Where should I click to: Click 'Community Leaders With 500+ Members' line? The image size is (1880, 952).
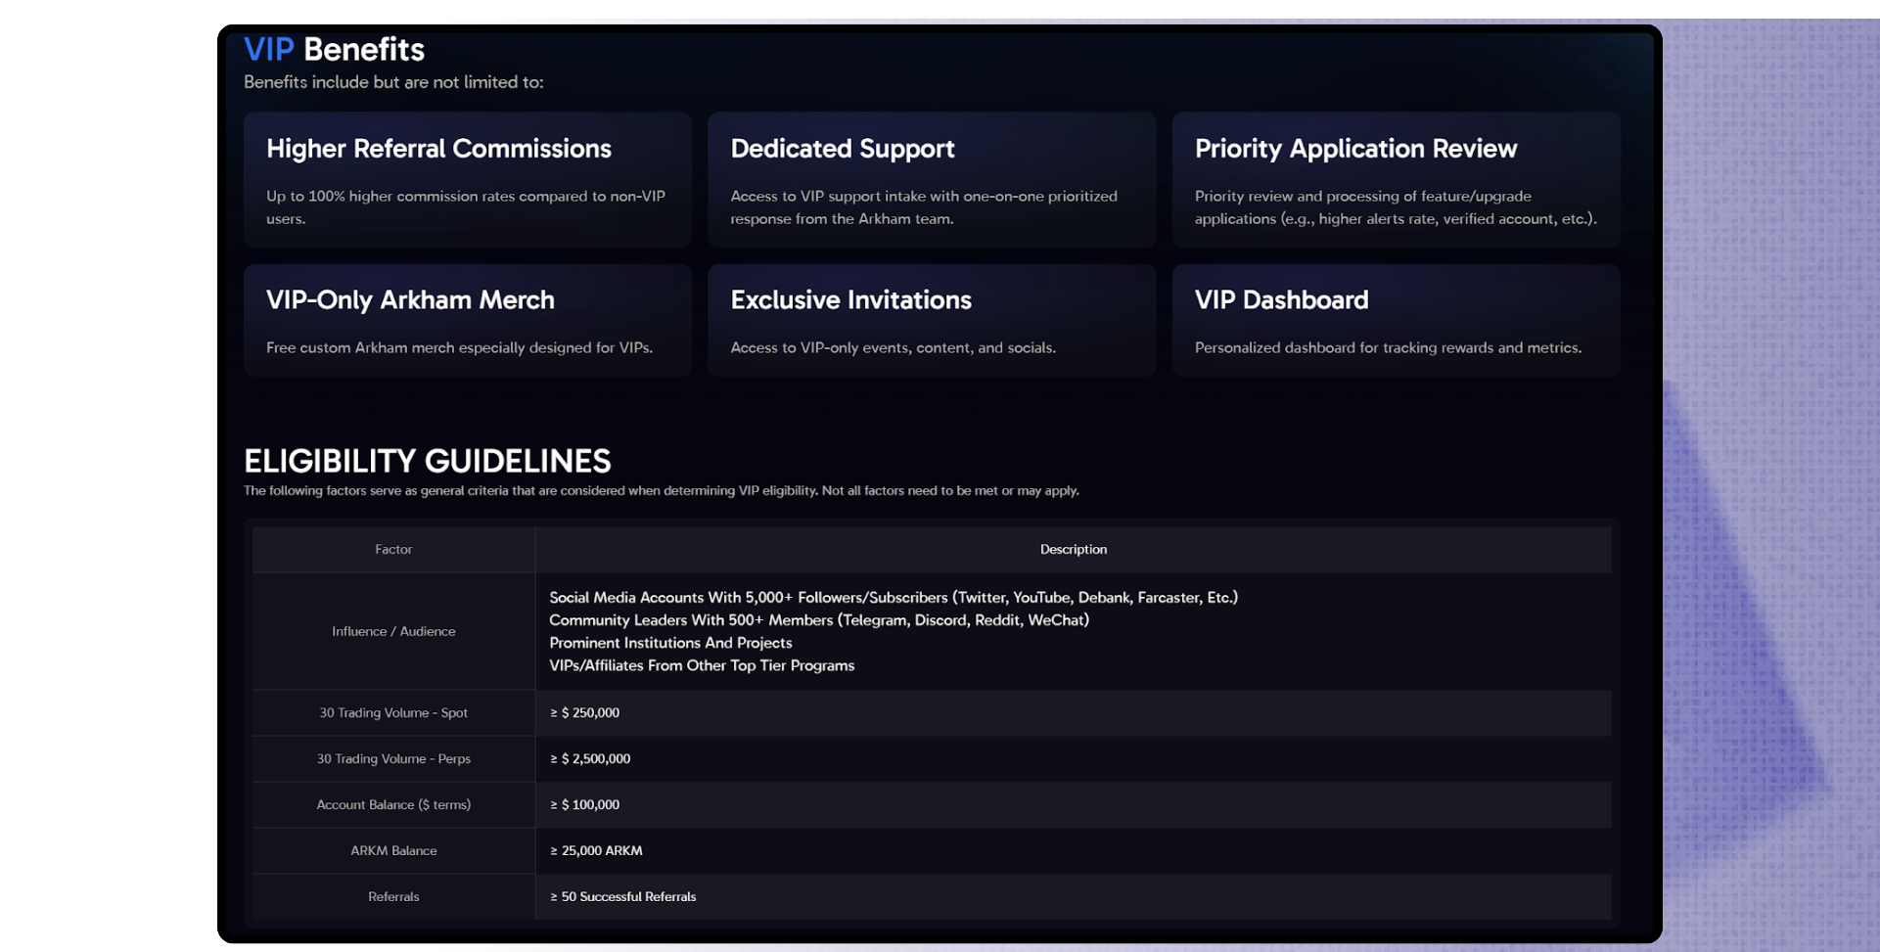pyautogui.click(x=819, y=620)
